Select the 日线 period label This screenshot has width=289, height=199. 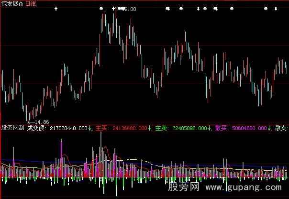(31, 4)
